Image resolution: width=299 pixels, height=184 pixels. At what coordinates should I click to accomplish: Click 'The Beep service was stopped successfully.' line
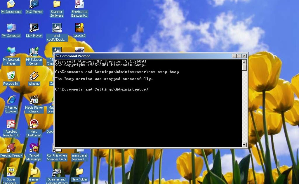(104, 79)
